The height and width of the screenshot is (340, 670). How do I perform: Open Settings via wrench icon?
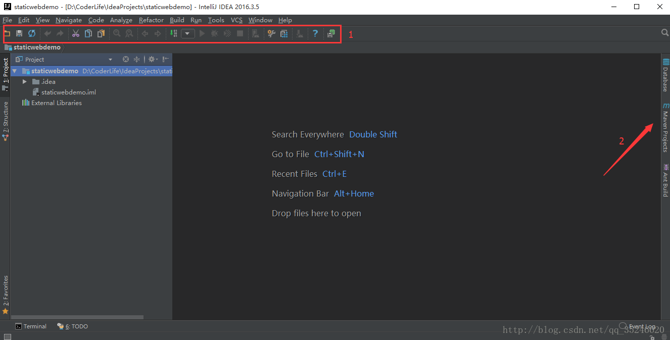(271, 33)
